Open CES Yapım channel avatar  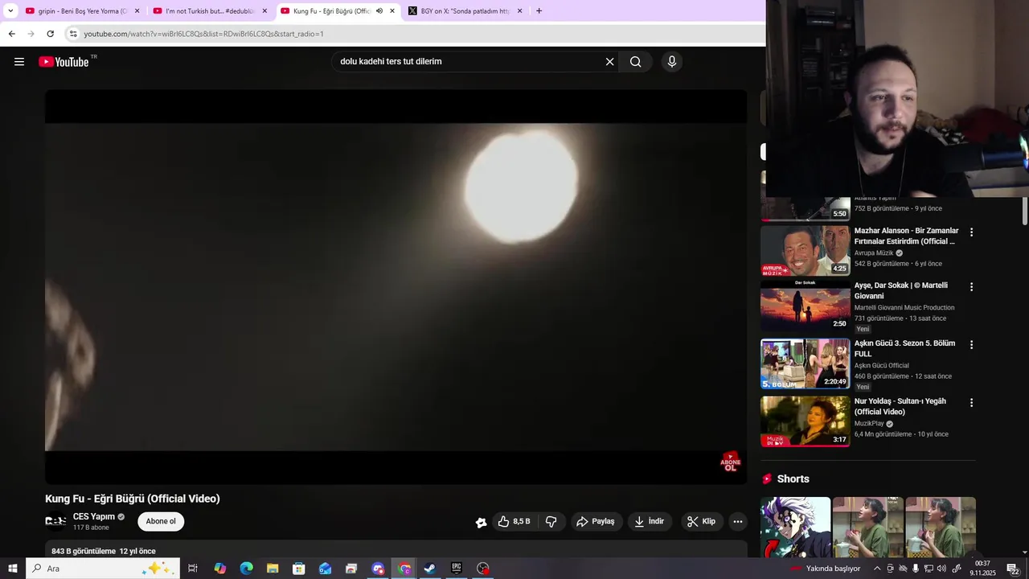[x=55, y=522]
